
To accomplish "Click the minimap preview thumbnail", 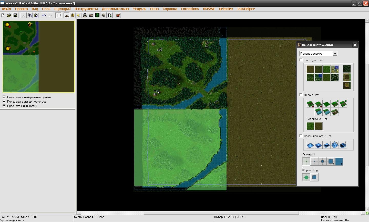I will (x=39, y=57).
